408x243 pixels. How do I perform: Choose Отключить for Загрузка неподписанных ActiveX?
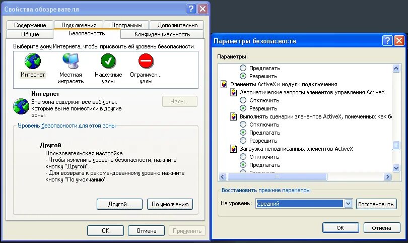coord(243,157)
